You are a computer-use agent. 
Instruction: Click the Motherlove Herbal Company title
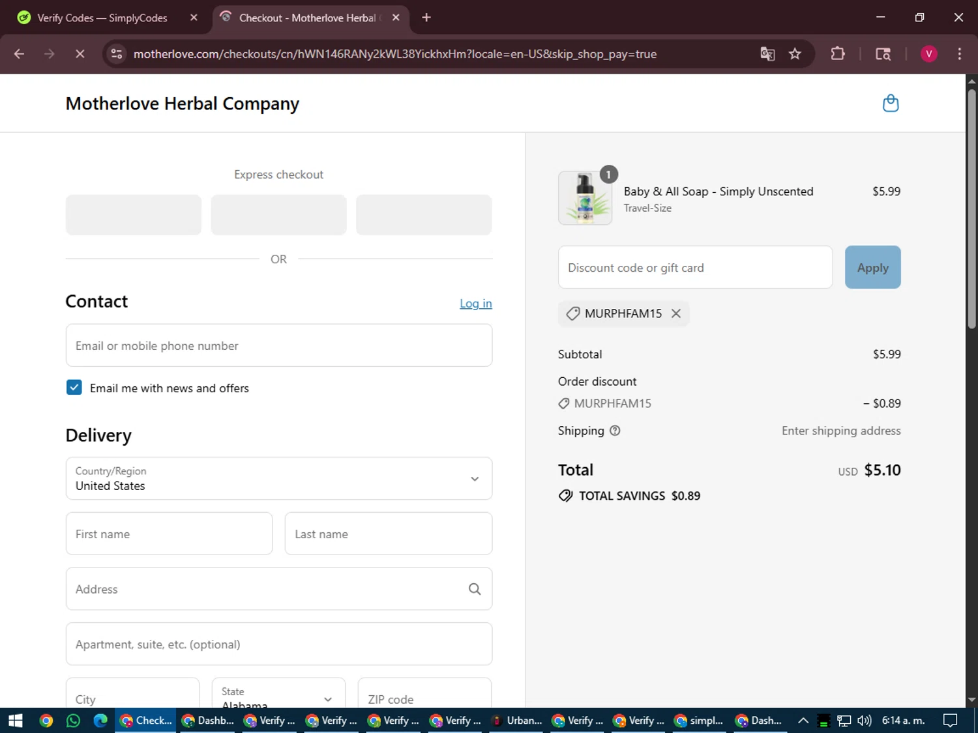[183, 104]
